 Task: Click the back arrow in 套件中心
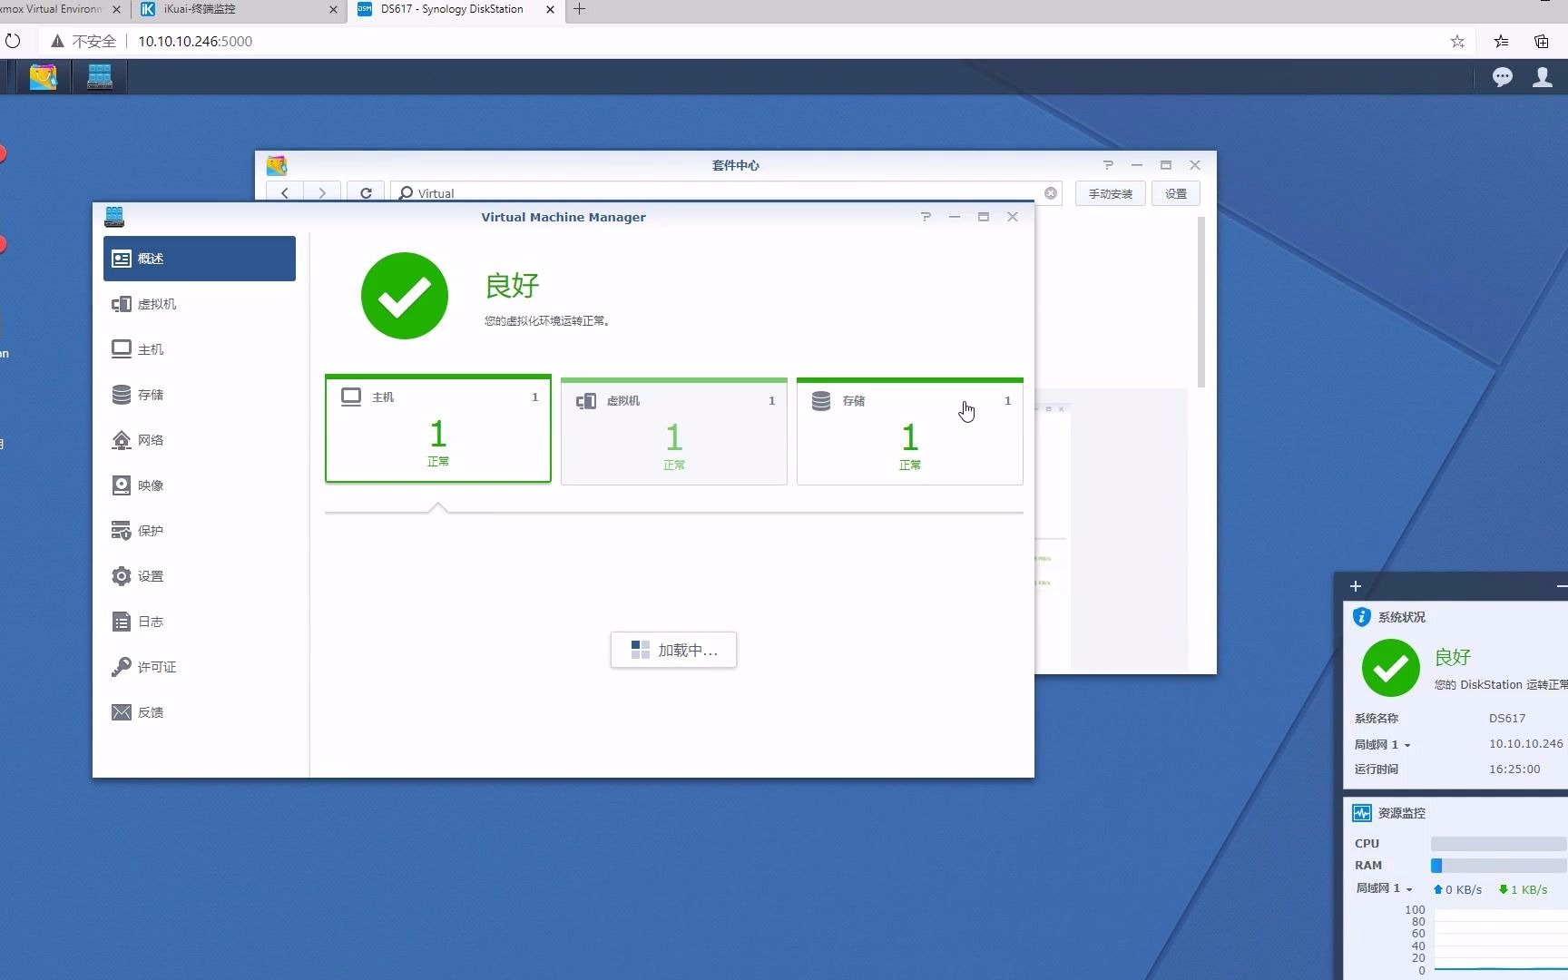point(285,192)
